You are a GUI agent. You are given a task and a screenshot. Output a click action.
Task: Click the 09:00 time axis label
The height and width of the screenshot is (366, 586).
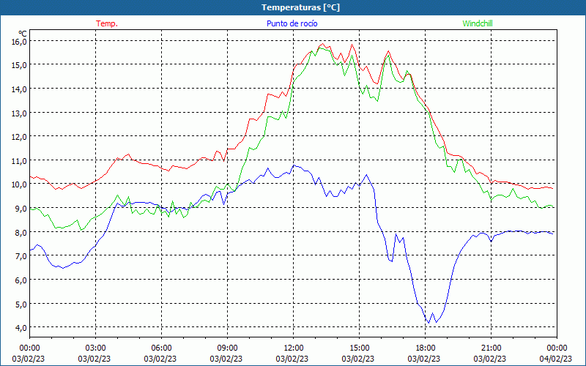(x=226, y=348)
